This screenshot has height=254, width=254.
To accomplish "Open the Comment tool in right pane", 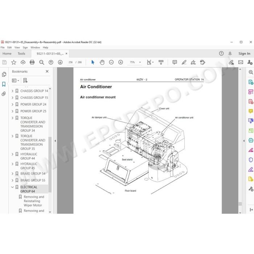I will tap(251, 111).
